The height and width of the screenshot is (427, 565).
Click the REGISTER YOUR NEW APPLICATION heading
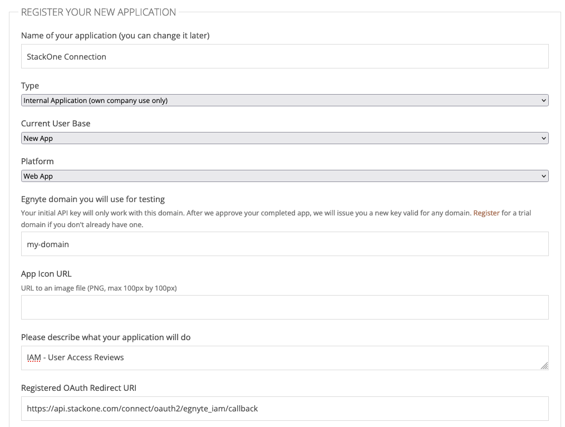pos(98,12)
